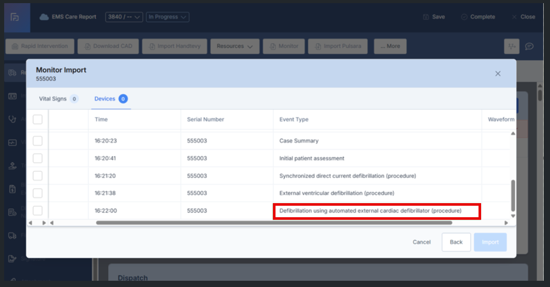This screenshot has height=287, width=550.
Task: Close the Monitor Import dialog with X
Action: (x=498, y=73)
